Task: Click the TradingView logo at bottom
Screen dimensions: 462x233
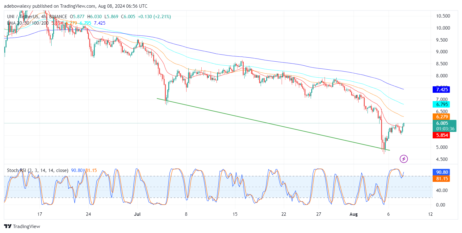Action: [23, 226]
